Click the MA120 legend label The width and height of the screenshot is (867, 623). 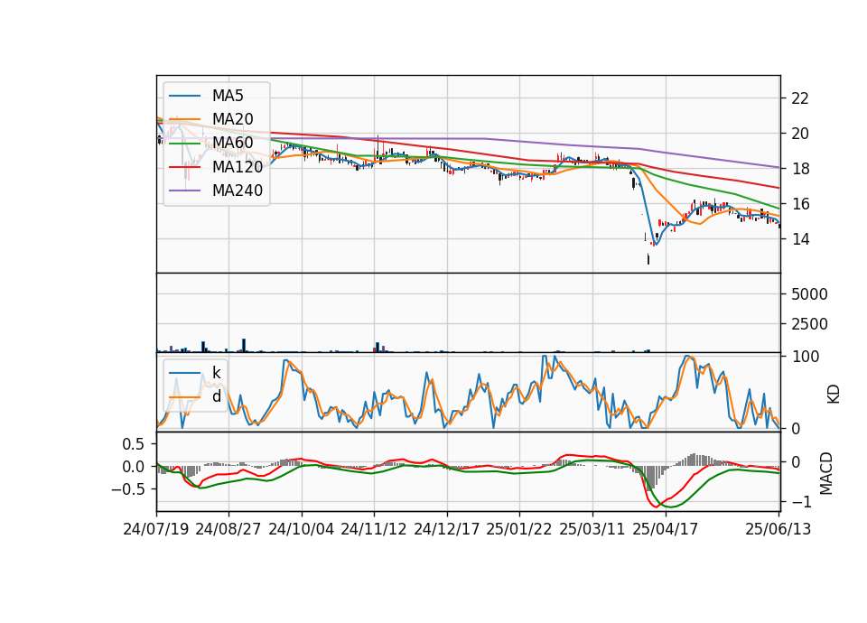(x=238, y=166)
